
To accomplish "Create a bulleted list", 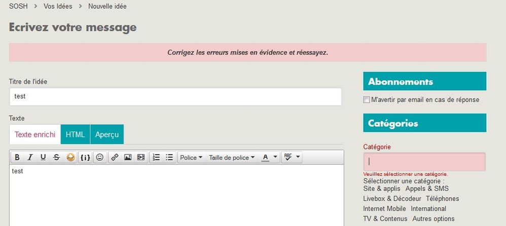I will [x=170, y=158].
